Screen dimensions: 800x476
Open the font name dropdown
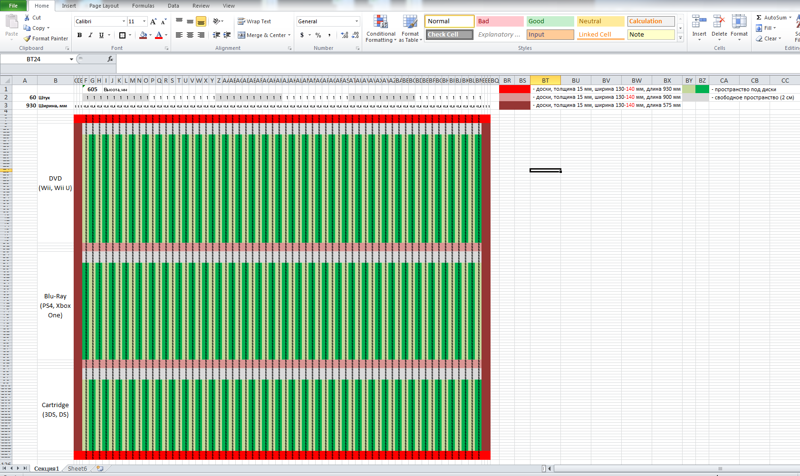124,21
